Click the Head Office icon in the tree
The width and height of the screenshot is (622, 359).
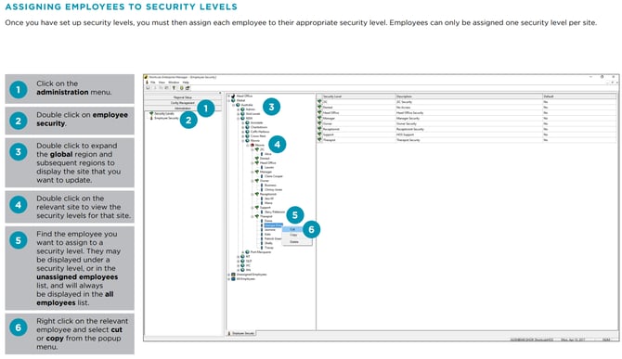pos(233,96)
